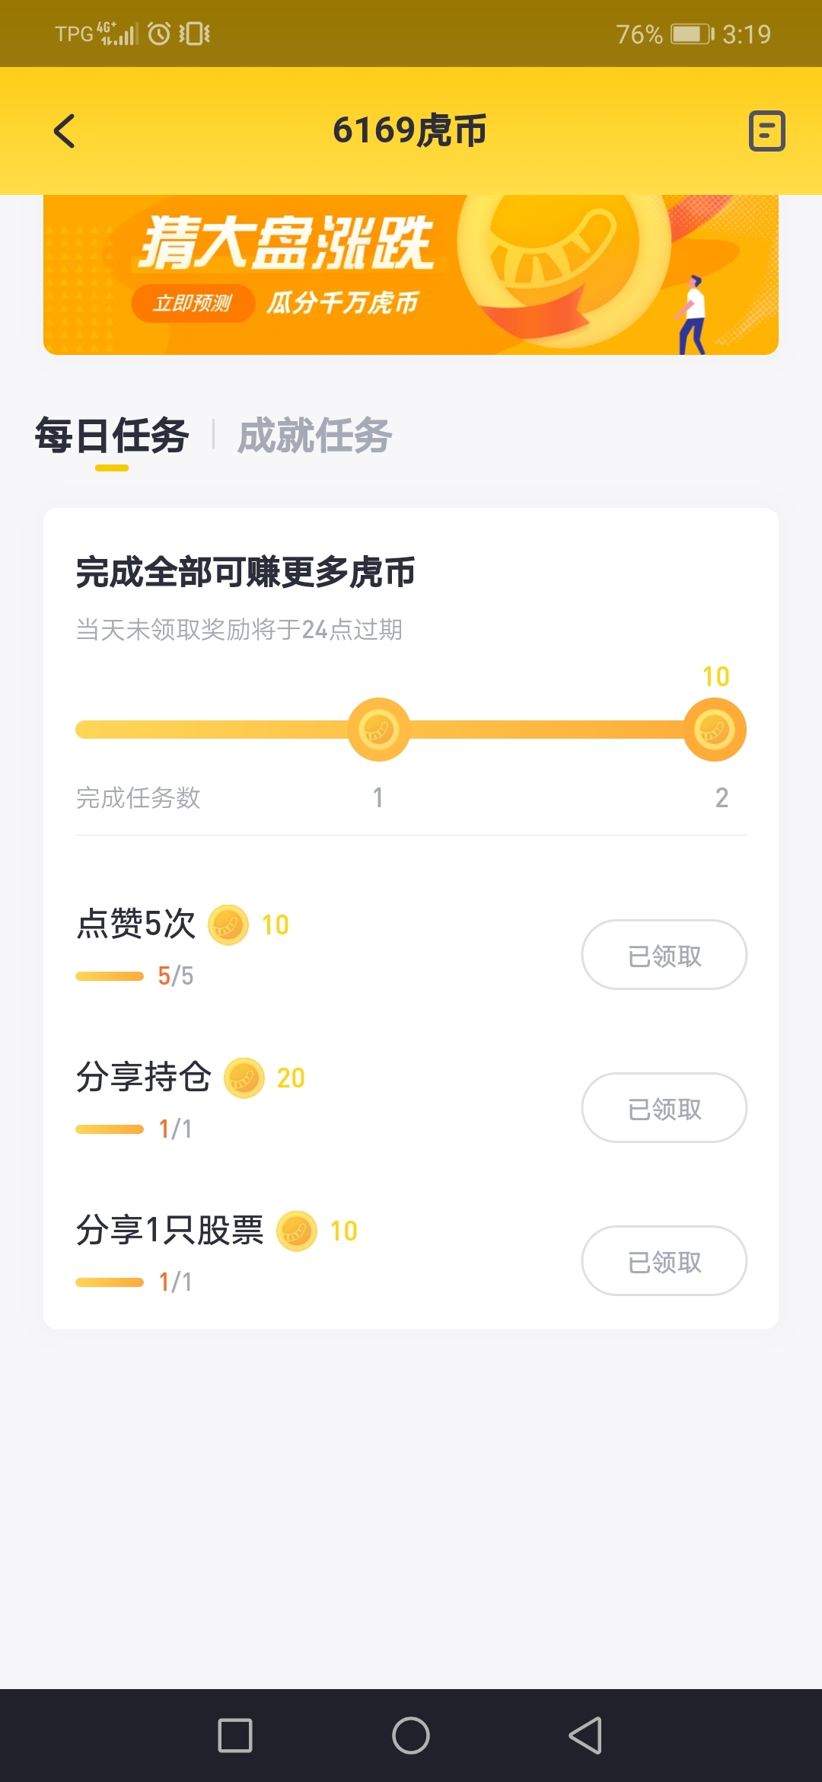Tap 已领取 button for 点赞5次 task
This screenshot has width=822, height=1782.
664,955
